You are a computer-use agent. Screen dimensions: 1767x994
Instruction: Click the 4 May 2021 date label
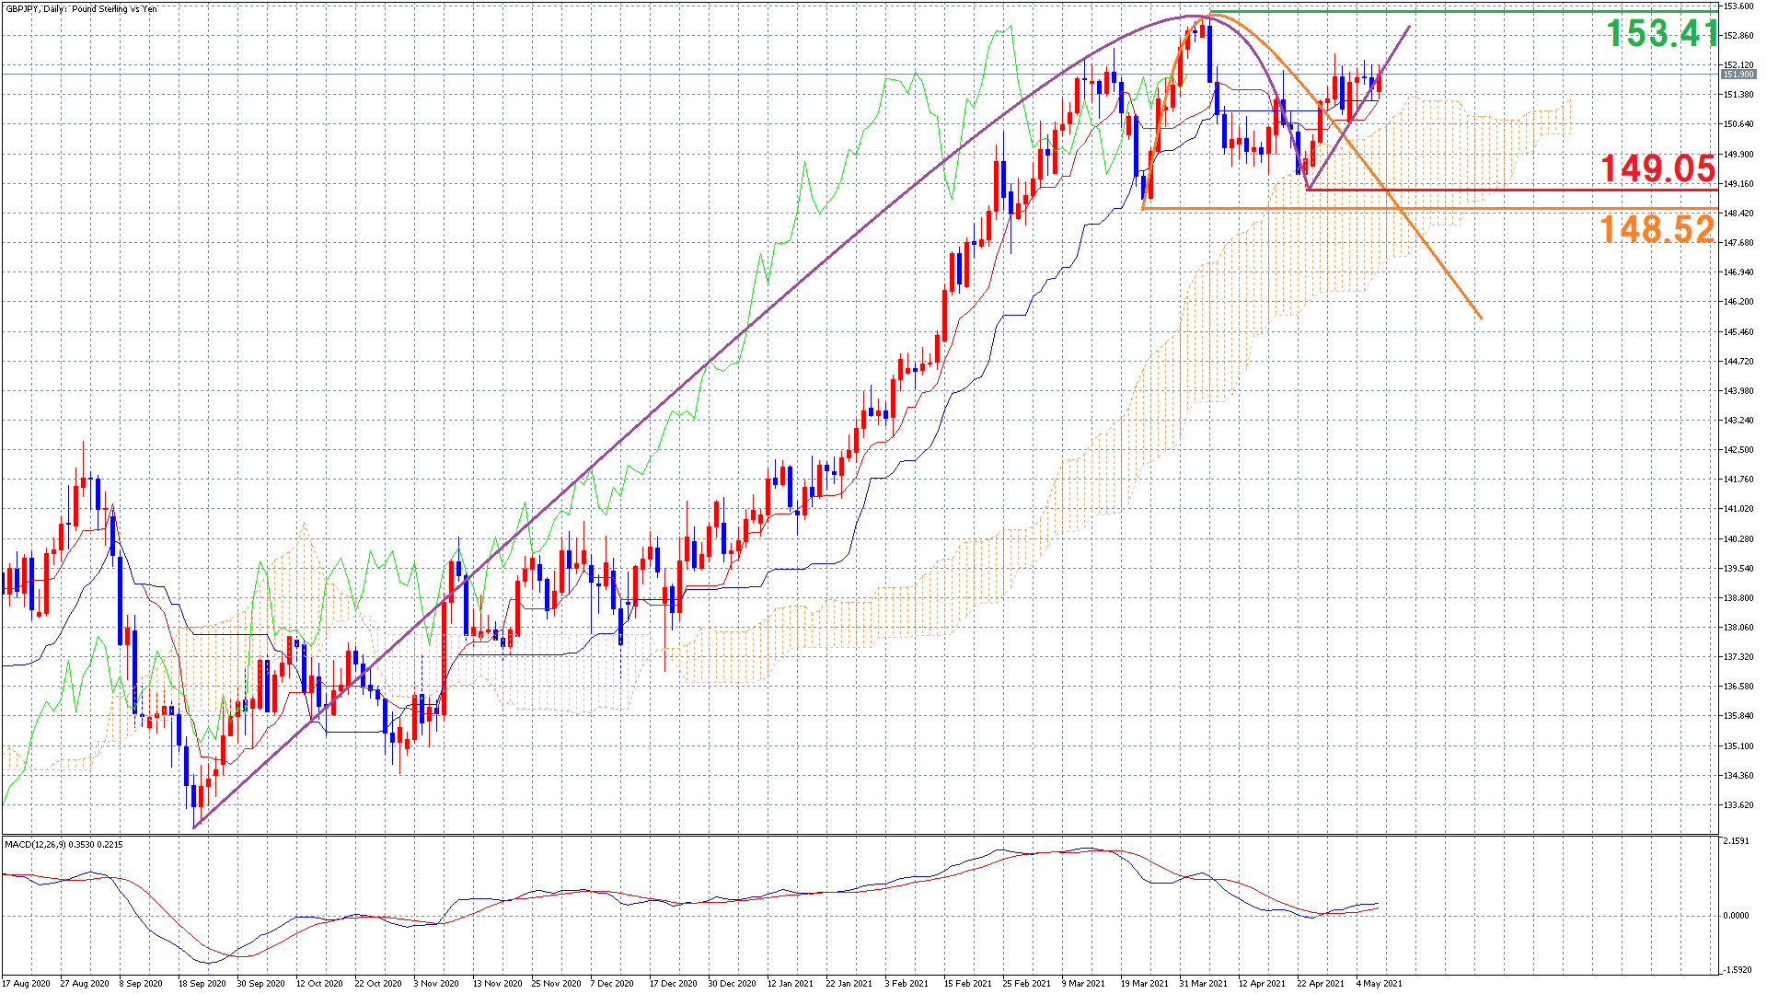point(1379,983)
